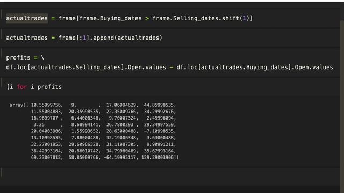Click the output value 29.60986328
Screen dimensions: 344x193
point(83,144)
